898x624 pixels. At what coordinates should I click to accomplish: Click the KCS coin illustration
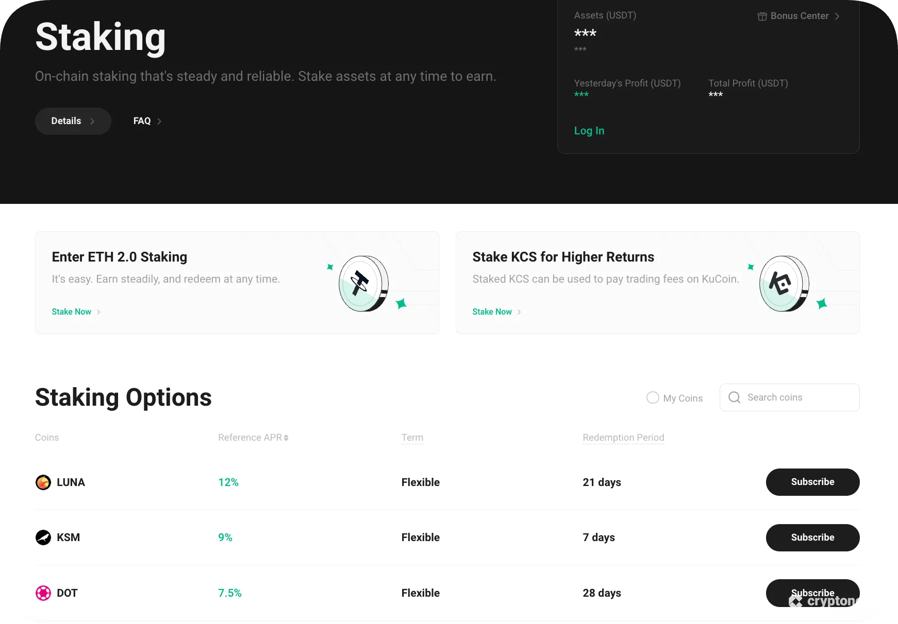[783, 283]
